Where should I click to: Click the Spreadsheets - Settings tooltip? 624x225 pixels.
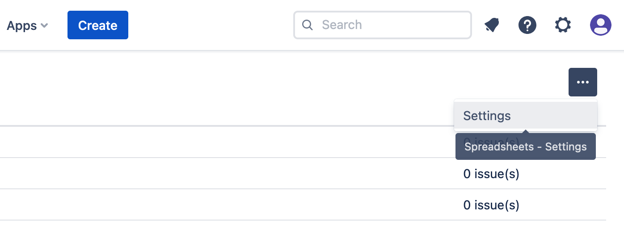525,146
